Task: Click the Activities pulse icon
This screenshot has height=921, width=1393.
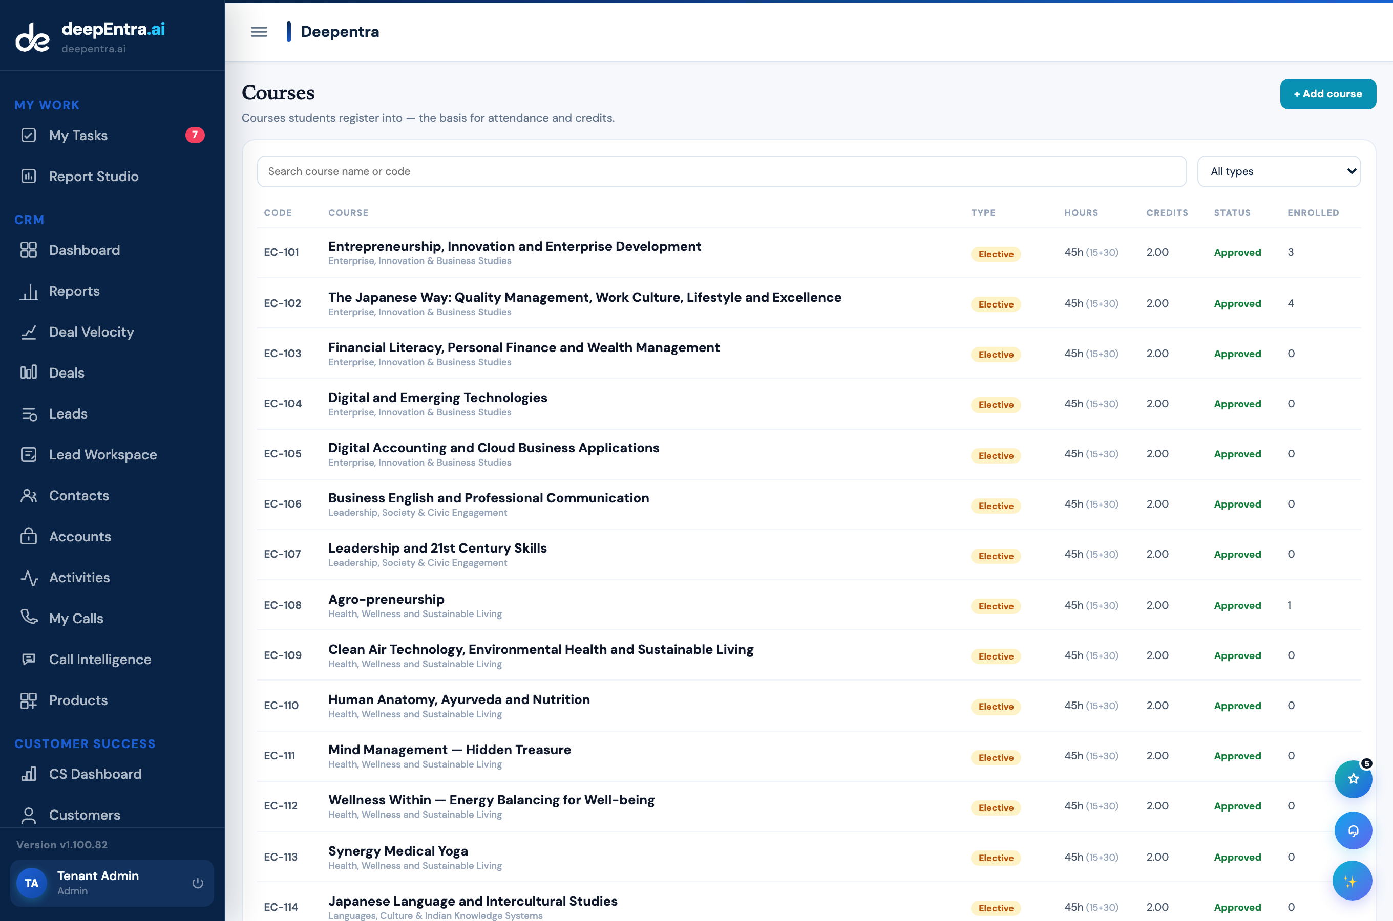Action: click(x=29, y=577)
